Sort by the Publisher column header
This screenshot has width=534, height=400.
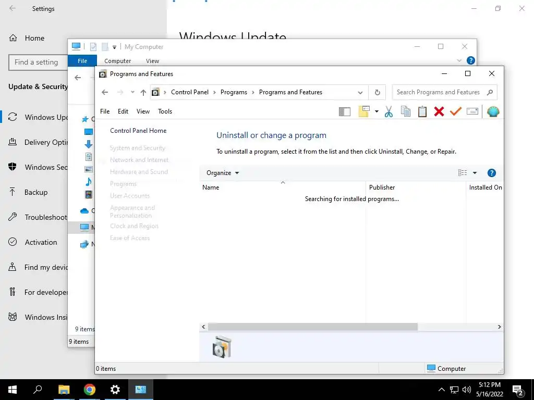[416, 187]
